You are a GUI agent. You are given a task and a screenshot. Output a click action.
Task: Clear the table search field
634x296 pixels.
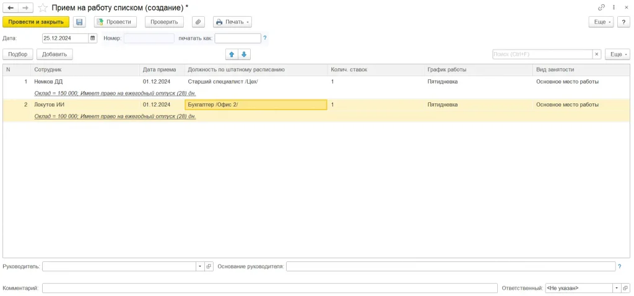[597, 54]
